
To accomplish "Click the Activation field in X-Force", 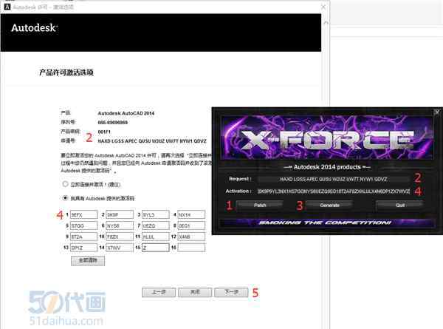I will (x=334, y=191).
